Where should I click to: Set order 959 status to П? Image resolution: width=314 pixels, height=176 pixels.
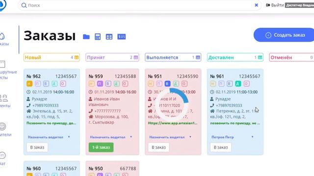[100, 84]
